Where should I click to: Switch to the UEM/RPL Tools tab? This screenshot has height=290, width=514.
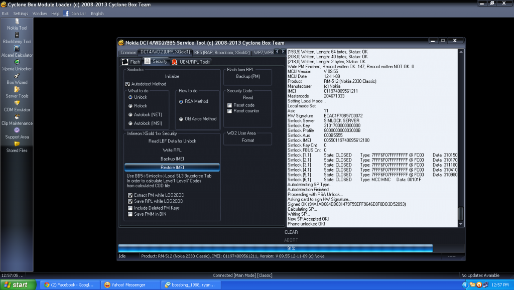click(x=191, y=62)
